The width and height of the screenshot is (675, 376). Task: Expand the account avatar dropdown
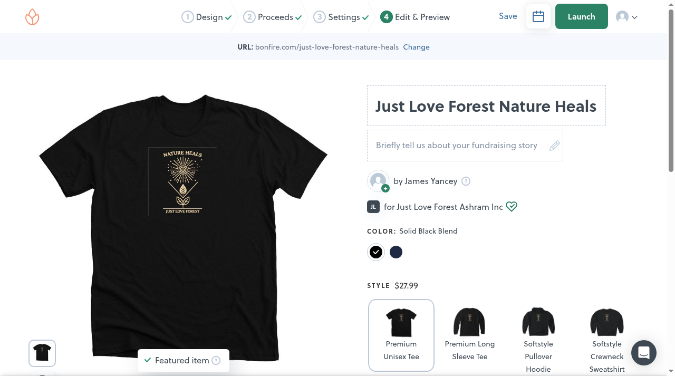tap(627, 17)
